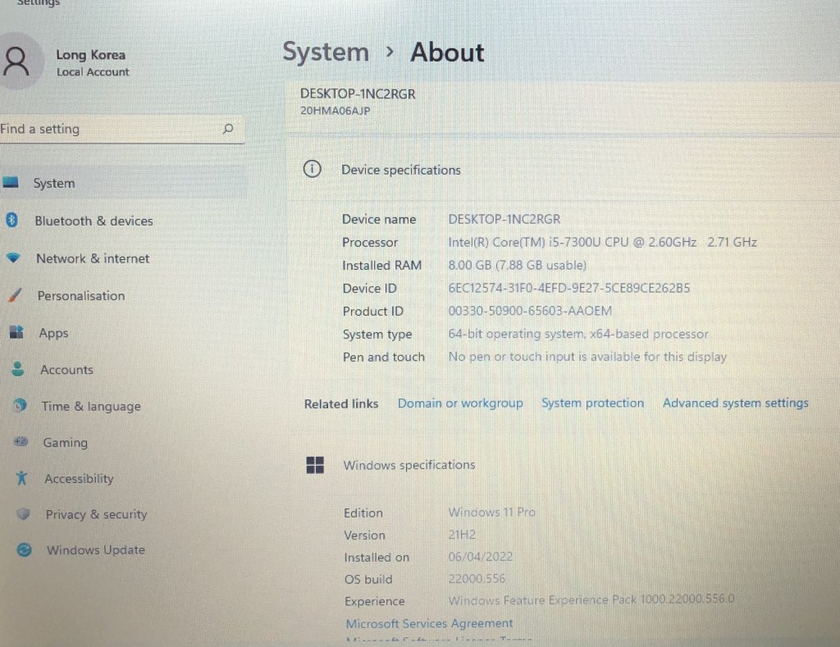Open Privacy & security settings
This screenshot has width=840, height=647.
pos(97,514)
